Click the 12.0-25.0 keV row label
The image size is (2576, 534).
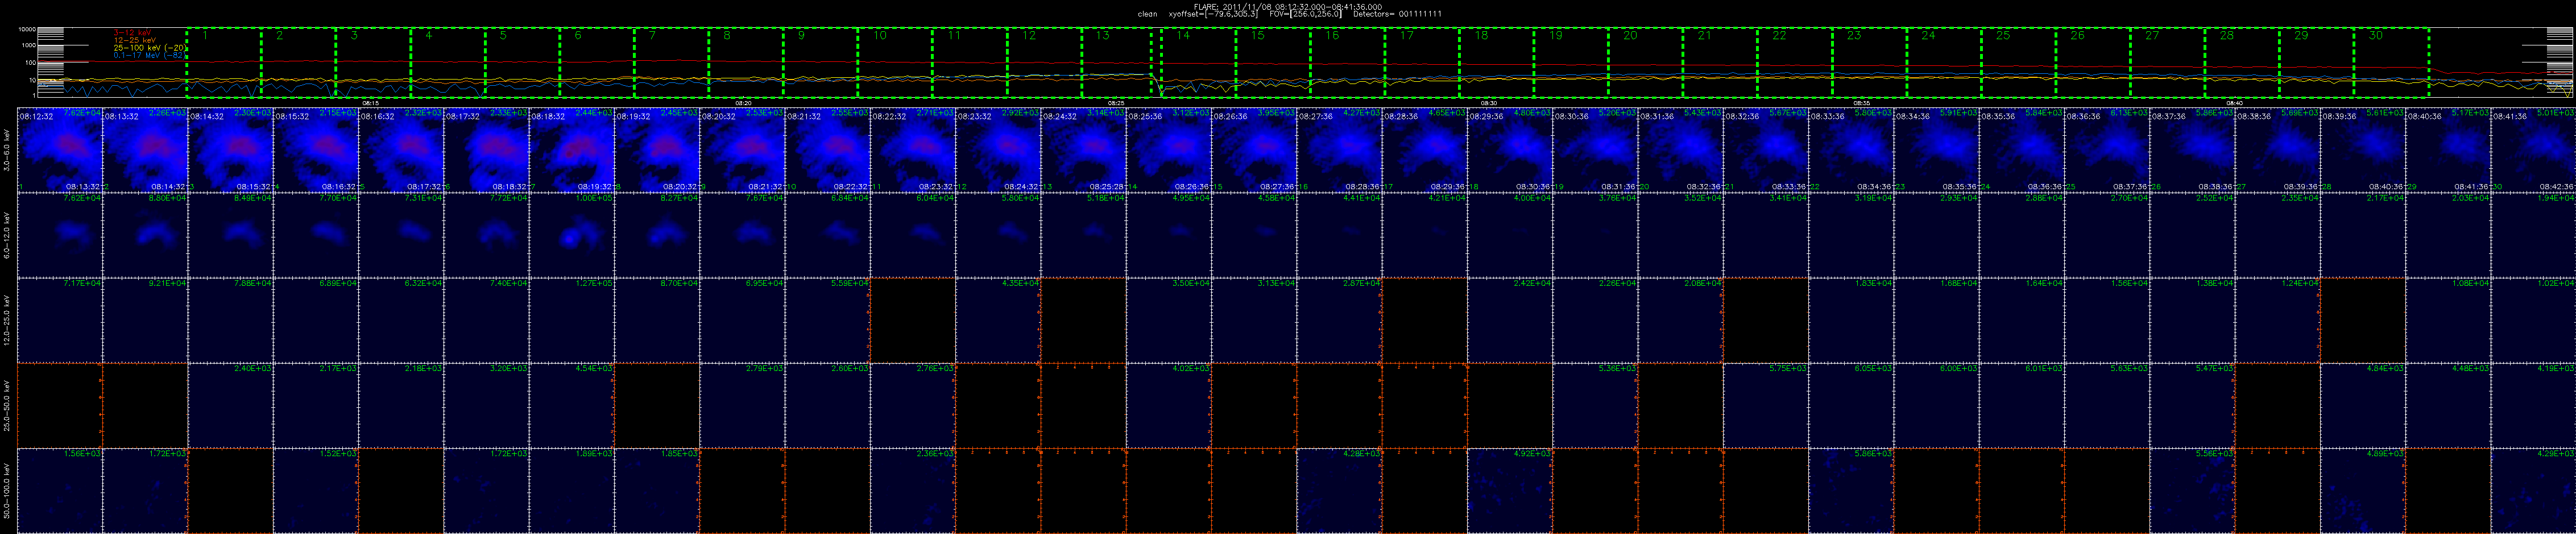[x=8, y=320]
